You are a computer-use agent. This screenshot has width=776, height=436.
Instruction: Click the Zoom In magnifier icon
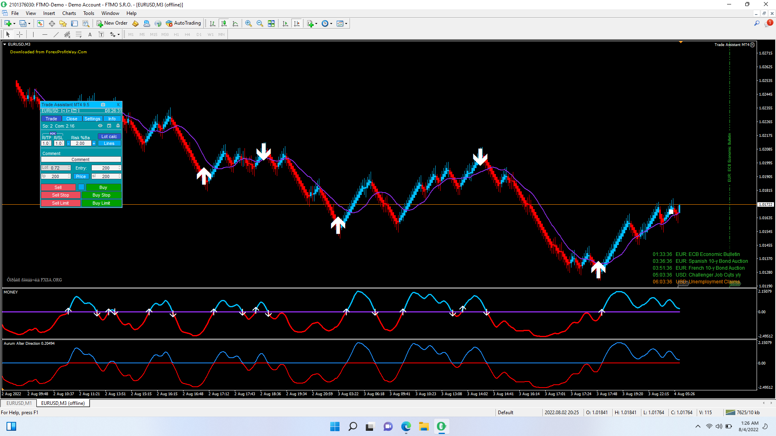pyautogui.click(x=249, y=23)
